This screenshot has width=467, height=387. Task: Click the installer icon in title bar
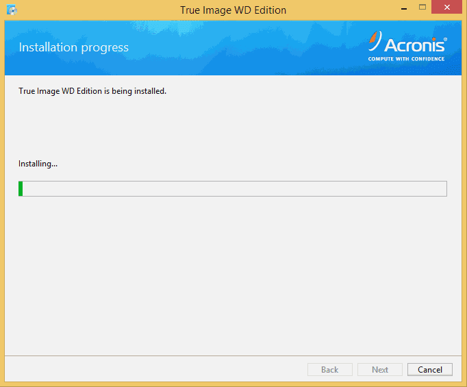point(12,10)
